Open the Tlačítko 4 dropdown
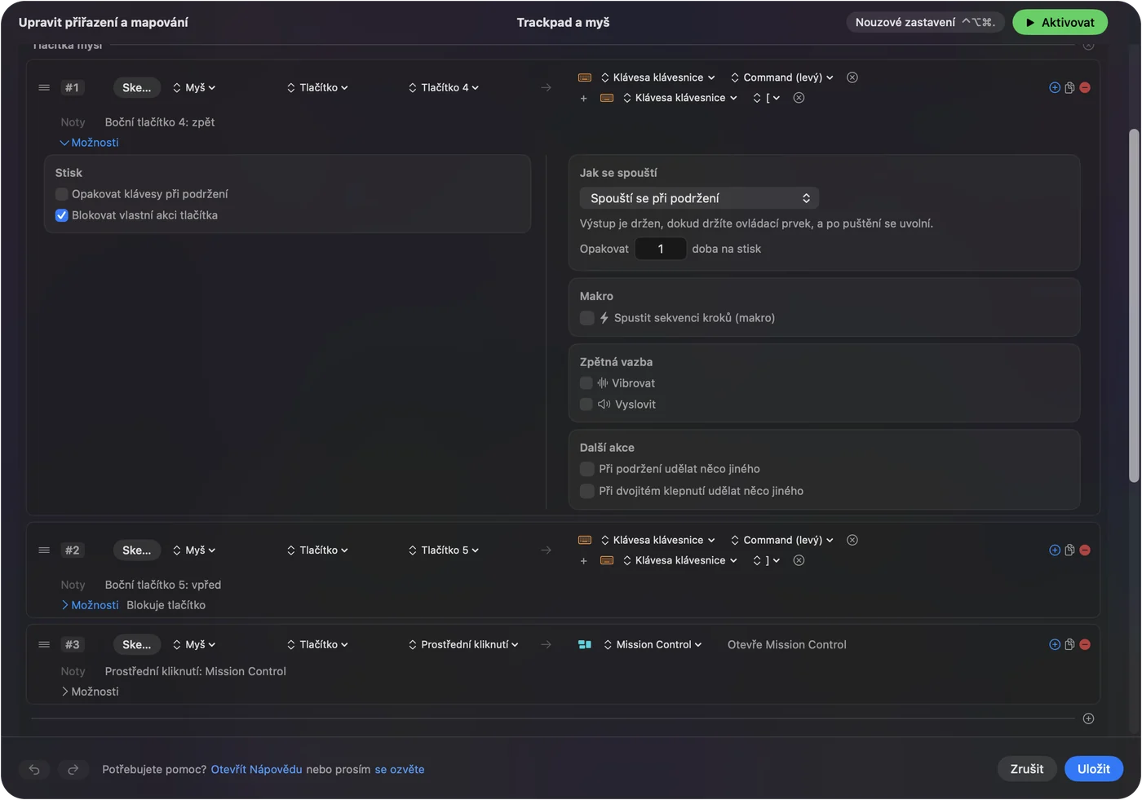Viewport: 1142px width, 800px height. (444, 87)
